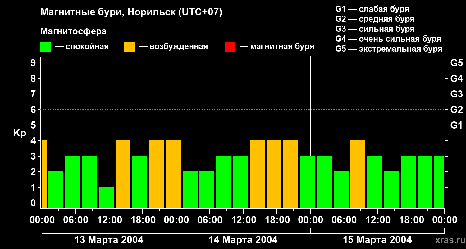The image size is (466, 249).
Task: Select the "G3 — сильная буря" legend line
Action: pos(375,29)
